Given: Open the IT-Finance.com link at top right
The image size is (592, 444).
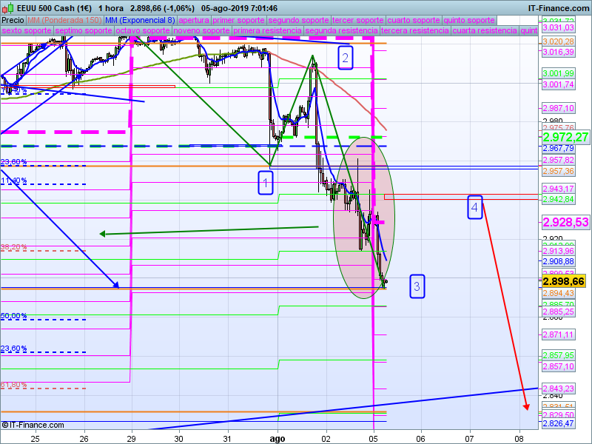Looking at the screenshot, I should (558, 7).
